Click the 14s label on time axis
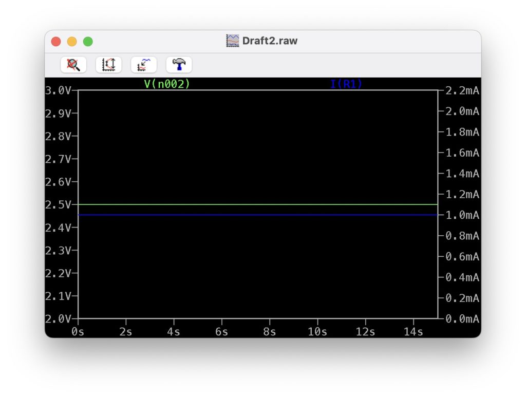Viewport: 526px width, 397px height. pos(413,332)
